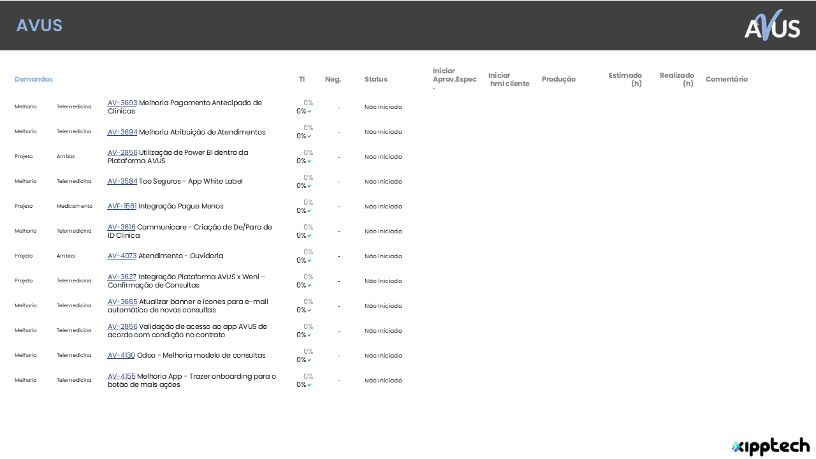Click green check icon in AV-4130 row

tap(309, 360)
